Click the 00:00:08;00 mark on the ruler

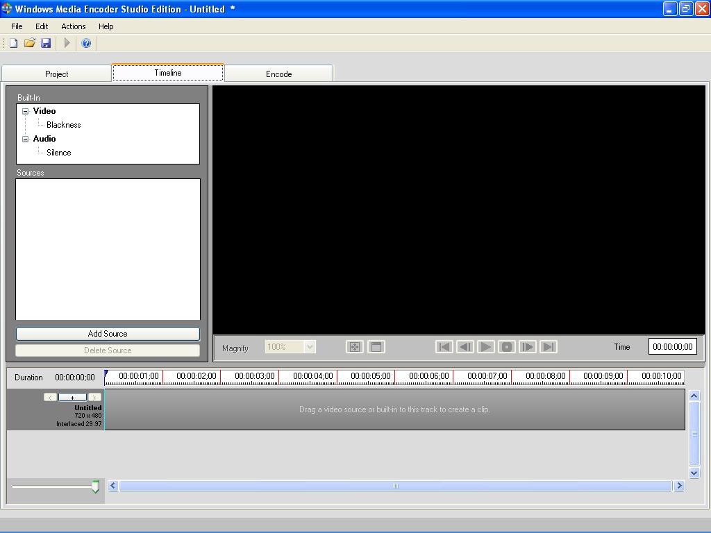point(546,376)
